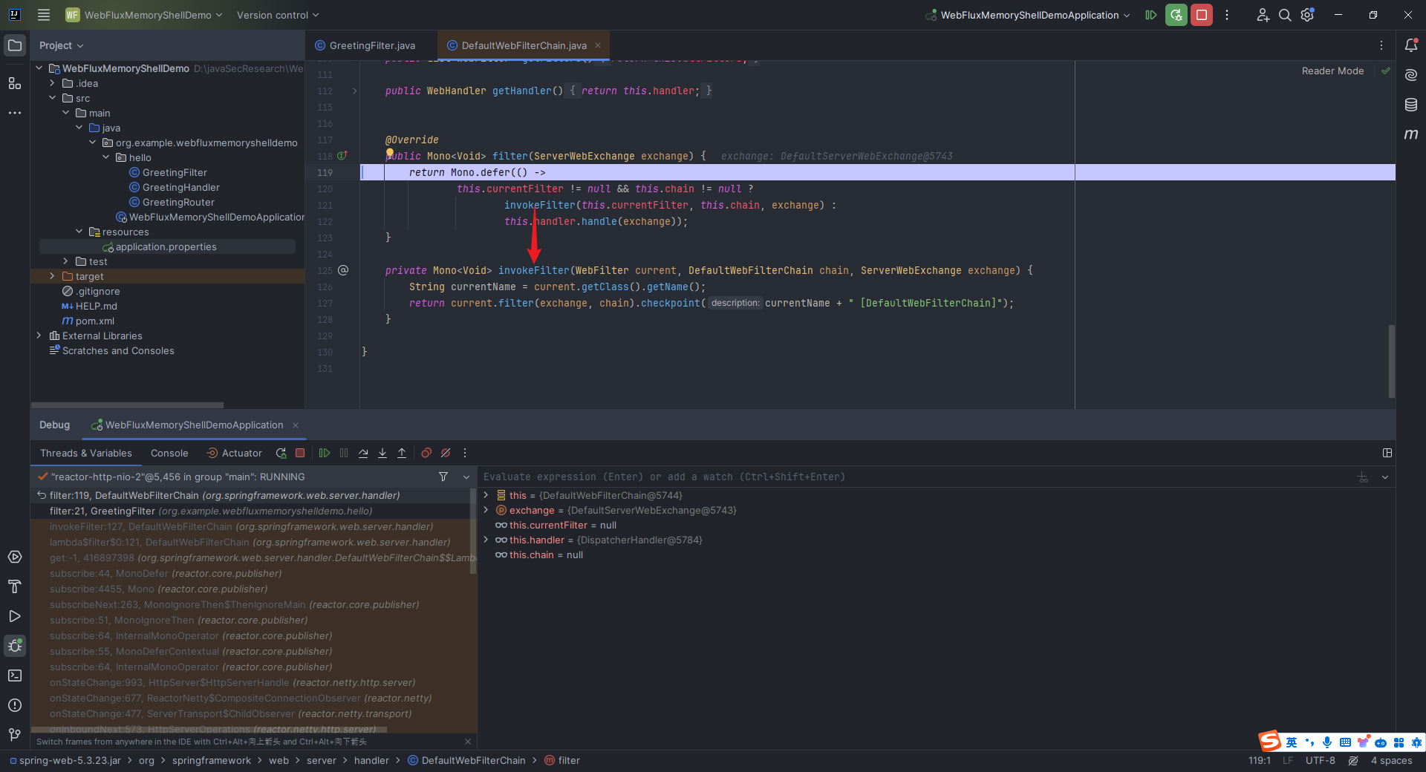Restore debug layout icon at panel right

[x=1387, y=453]
